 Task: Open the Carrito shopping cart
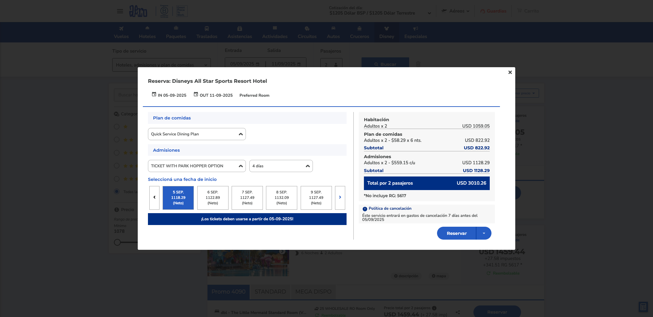click(x=528, y=11)
